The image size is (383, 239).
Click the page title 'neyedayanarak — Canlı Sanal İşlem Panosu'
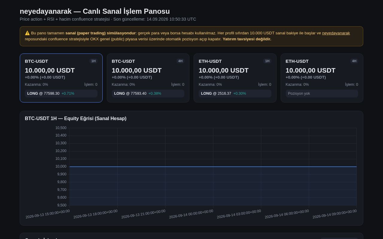(x=95, y=11)
